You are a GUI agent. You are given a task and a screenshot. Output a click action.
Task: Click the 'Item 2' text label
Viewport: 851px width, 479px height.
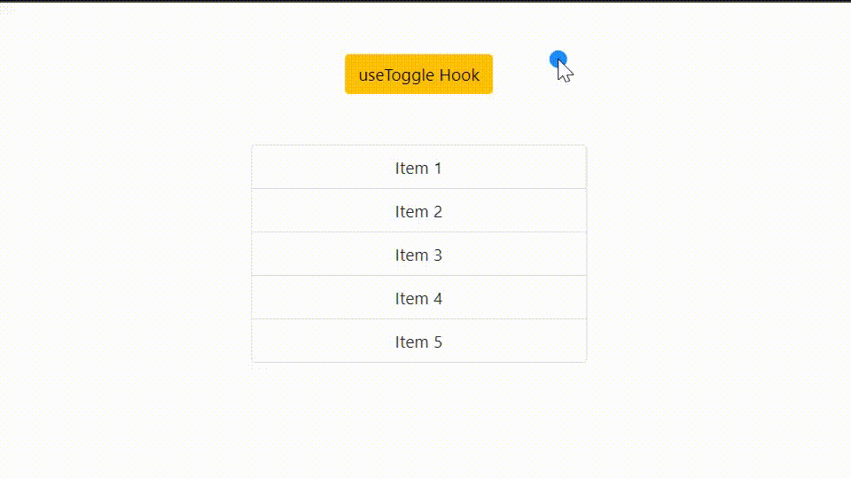tap(418, 211)
